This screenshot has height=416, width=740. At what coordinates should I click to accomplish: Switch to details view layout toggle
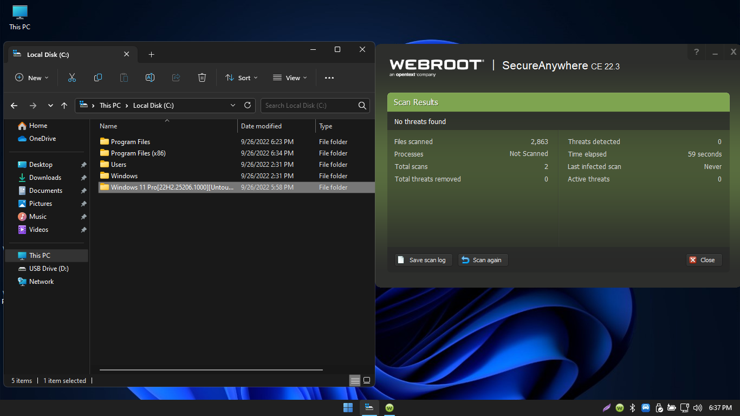click(x=355, y=380)
